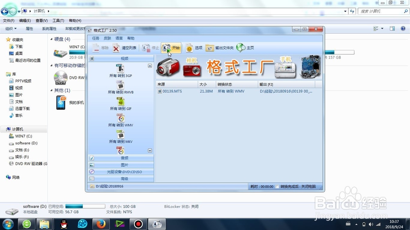Click 清空列表 to clear the list
The height and width of the screenshot is (230, 410).
(x=125, y=48)
